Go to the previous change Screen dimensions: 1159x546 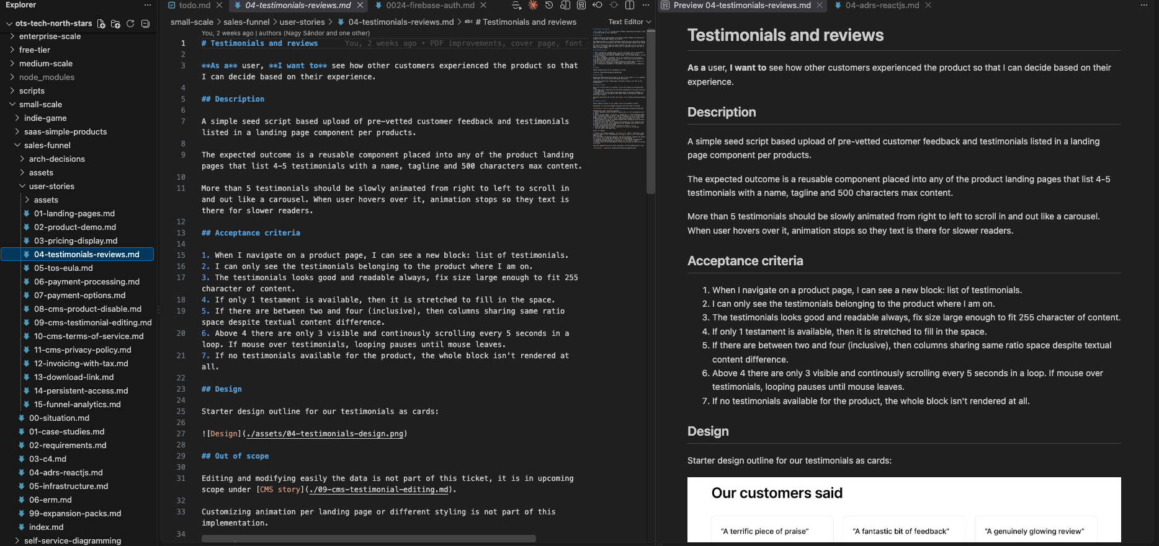tap(597, 5)
